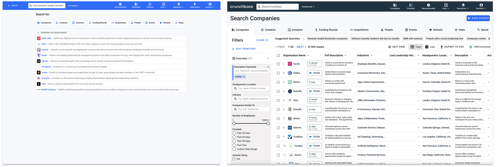Open the Advanced dropdown in the dark header
Screen dimensions: 498x167
(308, 7)
